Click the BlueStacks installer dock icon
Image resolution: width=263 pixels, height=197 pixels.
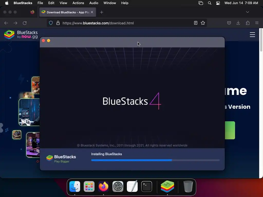pos(167,186)
